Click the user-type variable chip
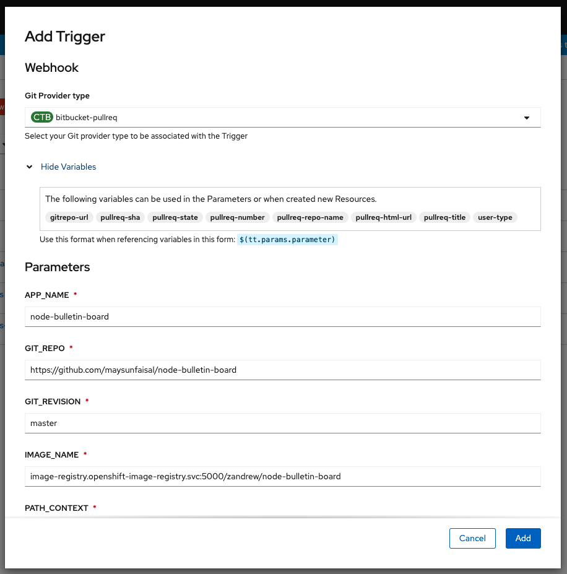 (x=495, y=217)
